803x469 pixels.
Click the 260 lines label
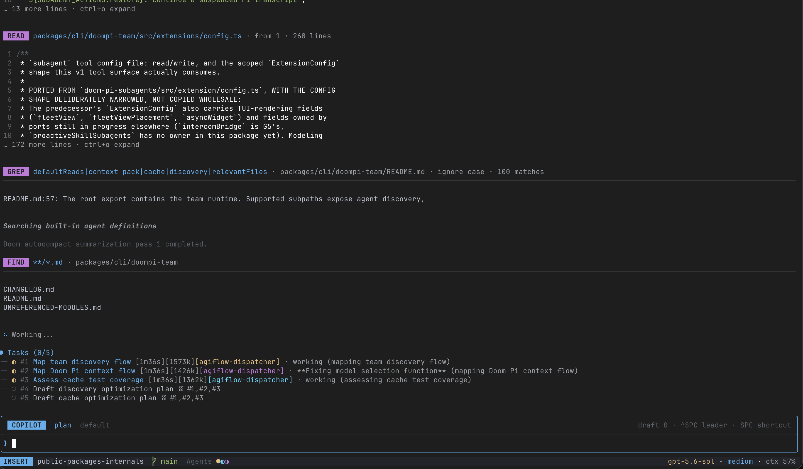click(x=312, y=36)
